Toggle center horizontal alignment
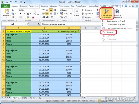This screenshot has width=139, height=104. (x=47, y=14)
